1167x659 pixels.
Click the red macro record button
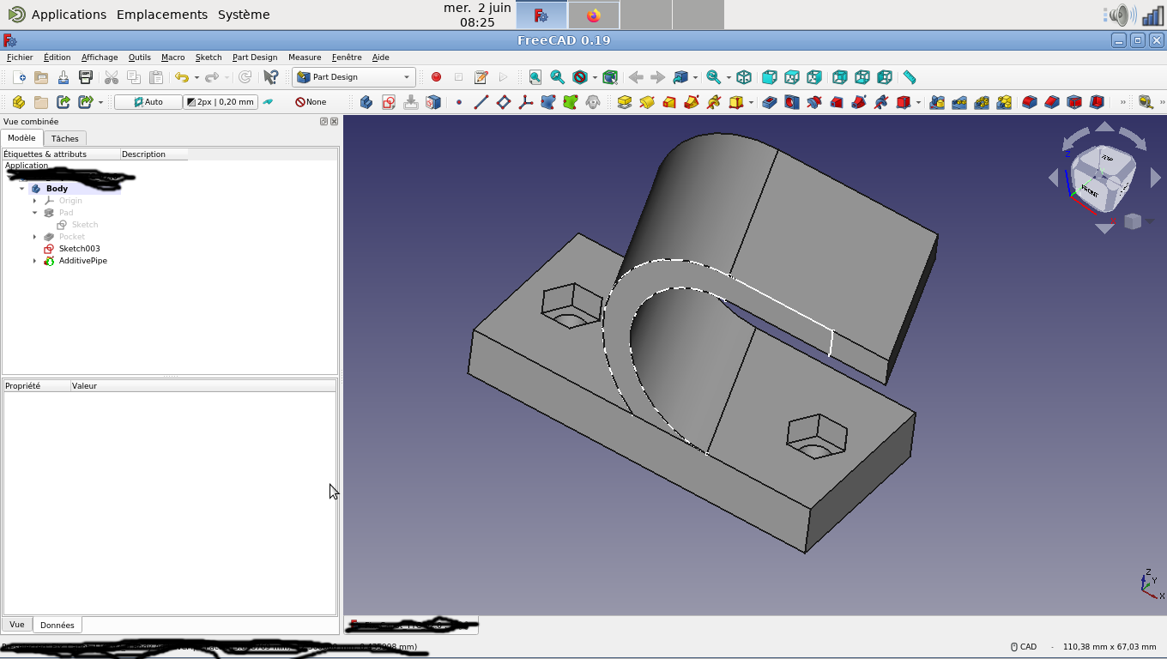click(436, 77)
